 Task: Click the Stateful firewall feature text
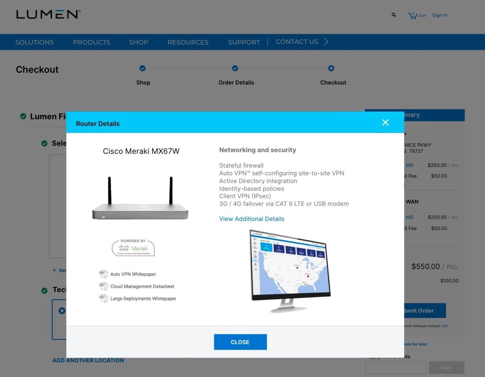coord(241,165)
